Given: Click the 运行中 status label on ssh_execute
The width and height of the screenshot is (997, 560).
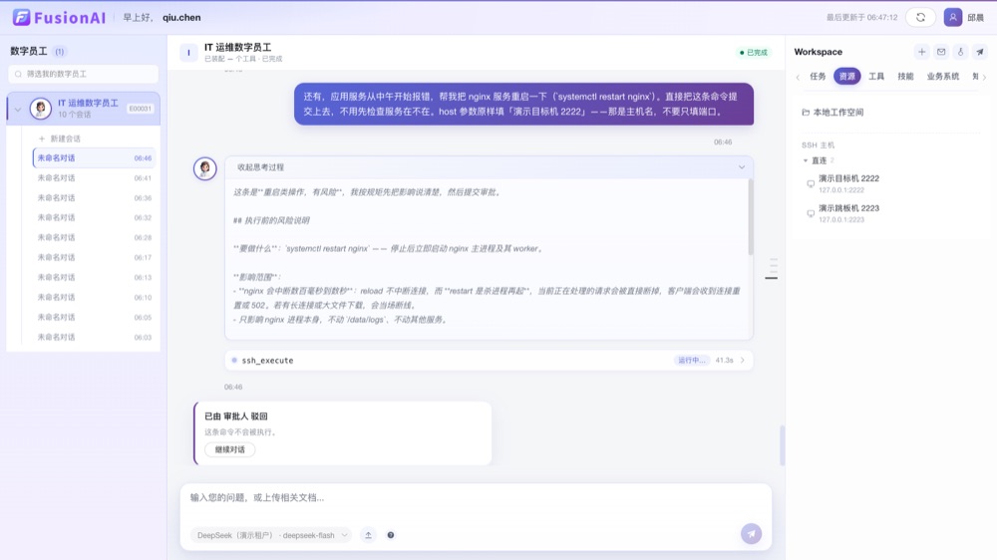Looking at the screenshot, I should (691, 361).
